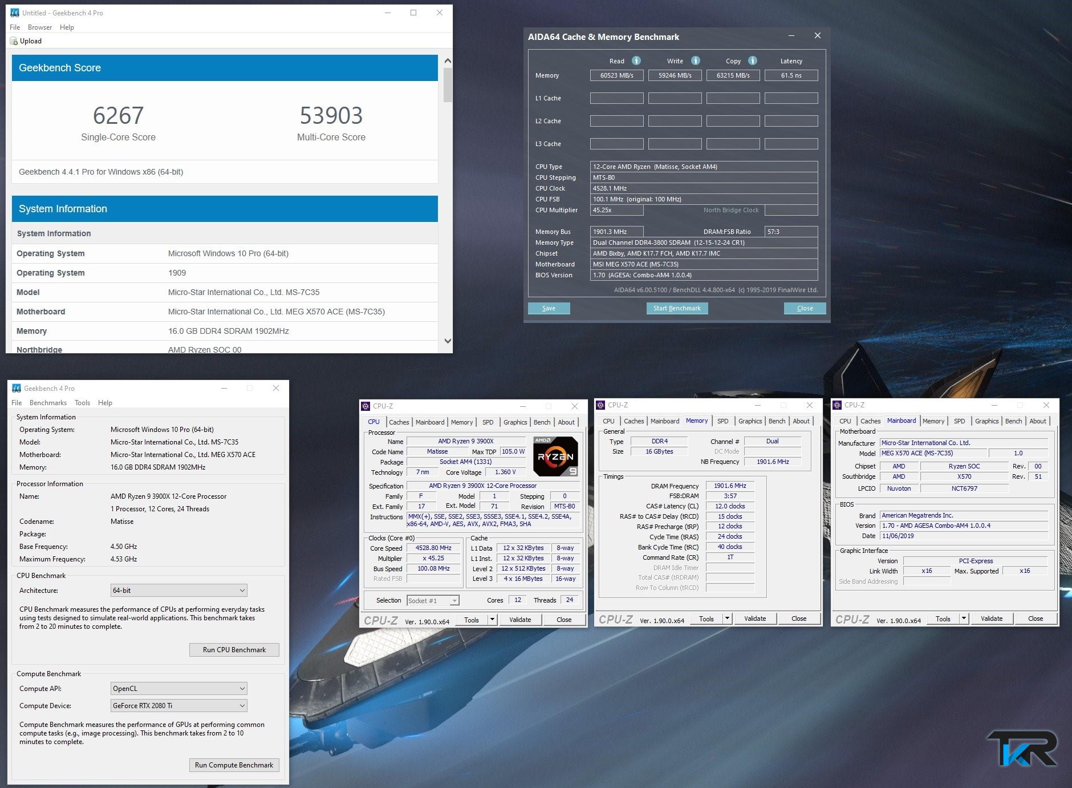Open Browser menu in Geekbench results window

[40, 27]
